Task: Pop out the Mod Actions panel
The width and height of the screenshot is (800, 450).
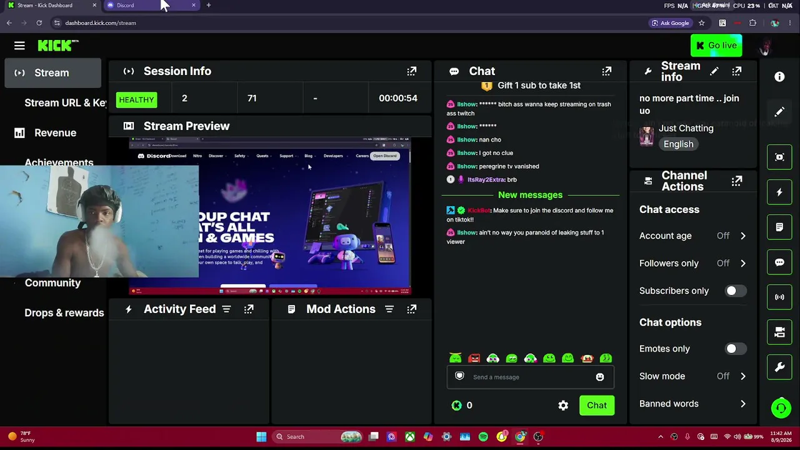Action: pyautogui.click(x=412, y=309)
